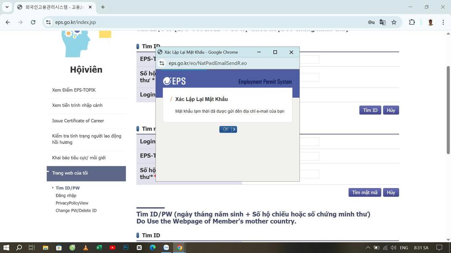The width and height of the screenshot is (451, 253).
Task: Click the page vertical scrollbar thumb
Action: (448, 110)
